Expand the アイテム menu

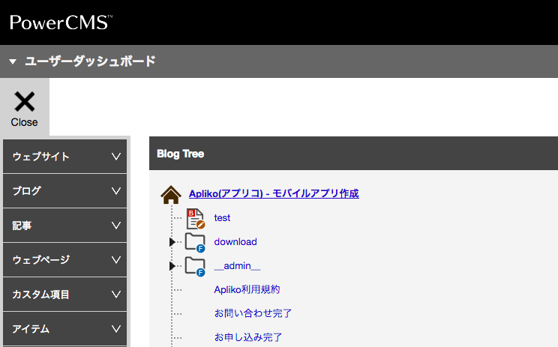point(64,329)
